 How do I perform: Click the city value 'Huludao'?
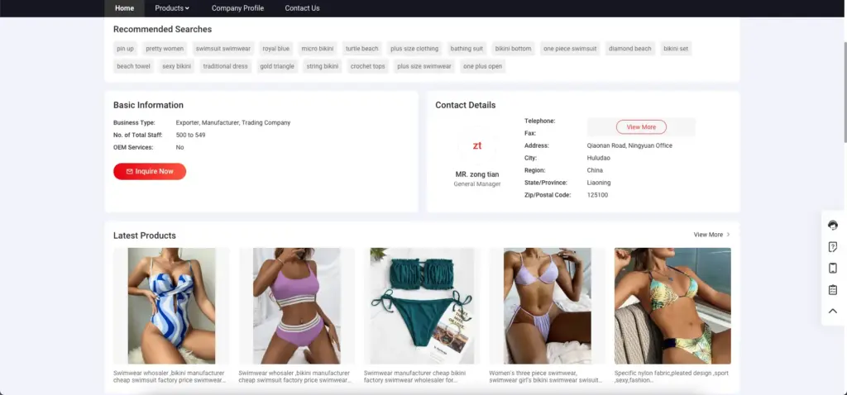[599, 158]
